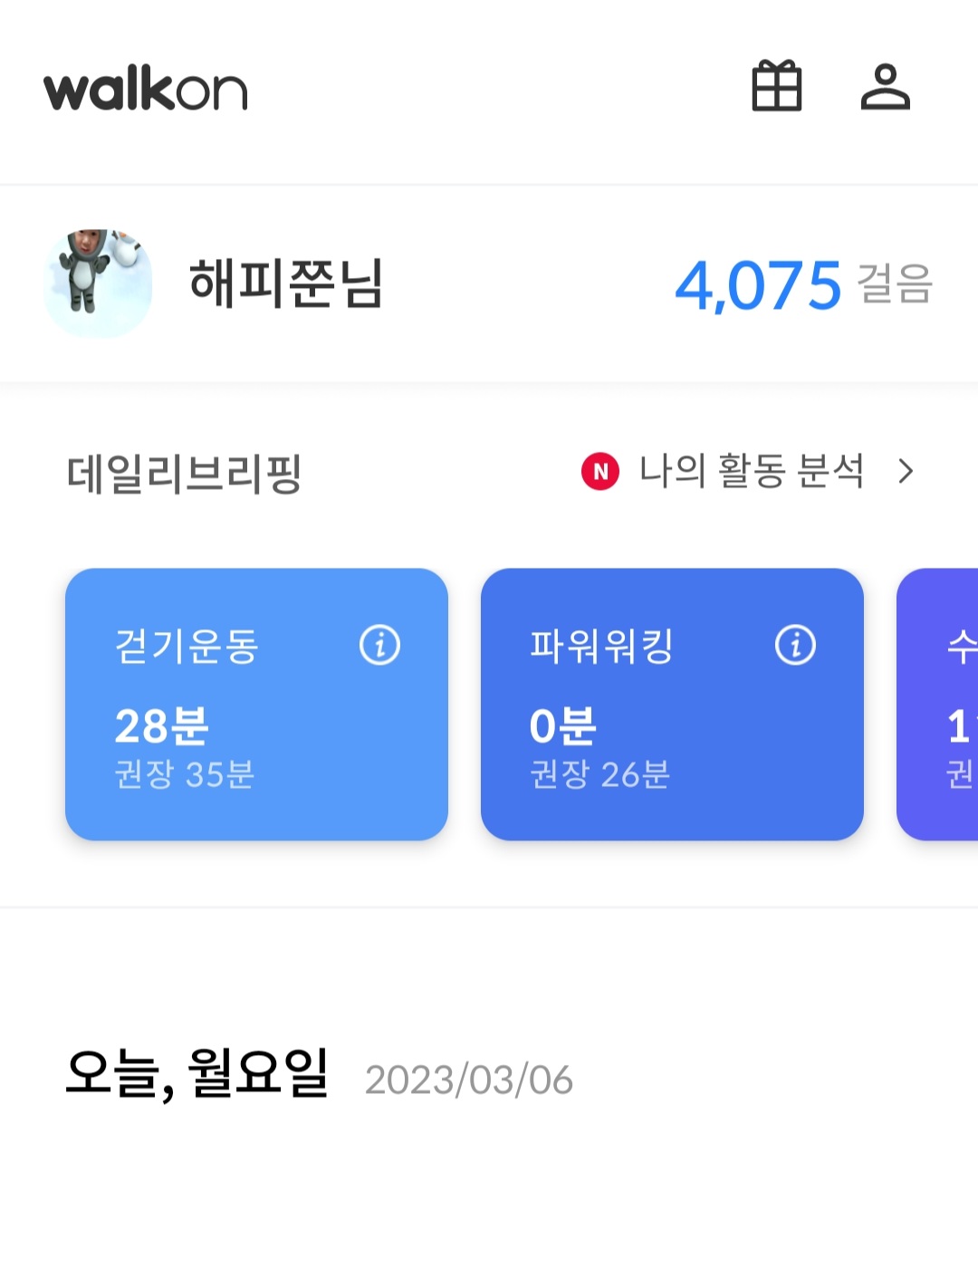Click the walkon logo
Screen dimensions: 978x1276
pos(146,90)
